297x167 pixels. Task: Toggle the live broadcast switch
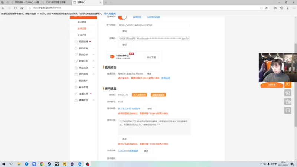(x=122, y=17)
